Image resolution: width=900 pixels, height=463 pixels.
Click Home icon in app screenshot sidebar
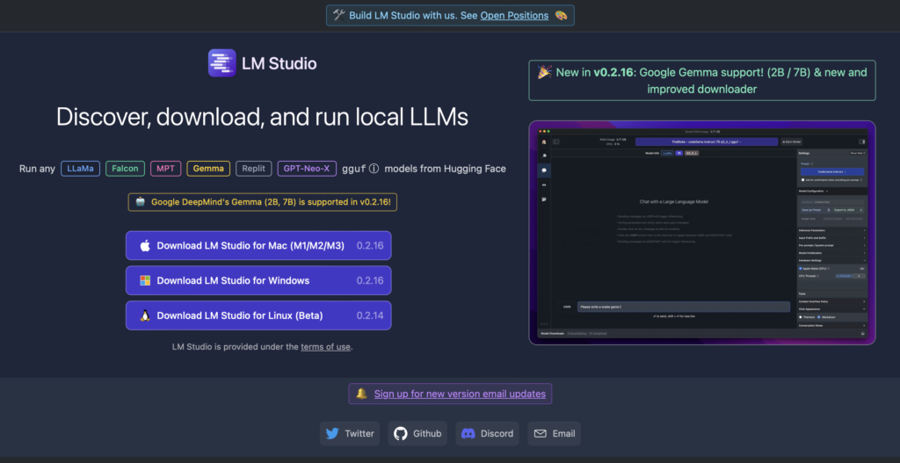click(544, 141)
